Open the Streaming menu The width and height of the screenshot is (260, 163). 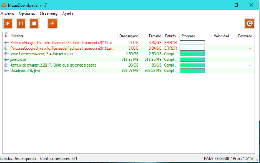click(x=48, y=13)
